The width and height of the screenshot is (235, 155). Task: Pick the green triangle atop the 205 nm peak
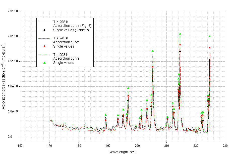(153, 51)
